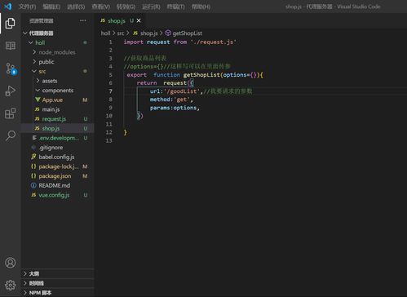Open the Manage gear icon
This screenshot has height=297, width=407.
point(11,285)
